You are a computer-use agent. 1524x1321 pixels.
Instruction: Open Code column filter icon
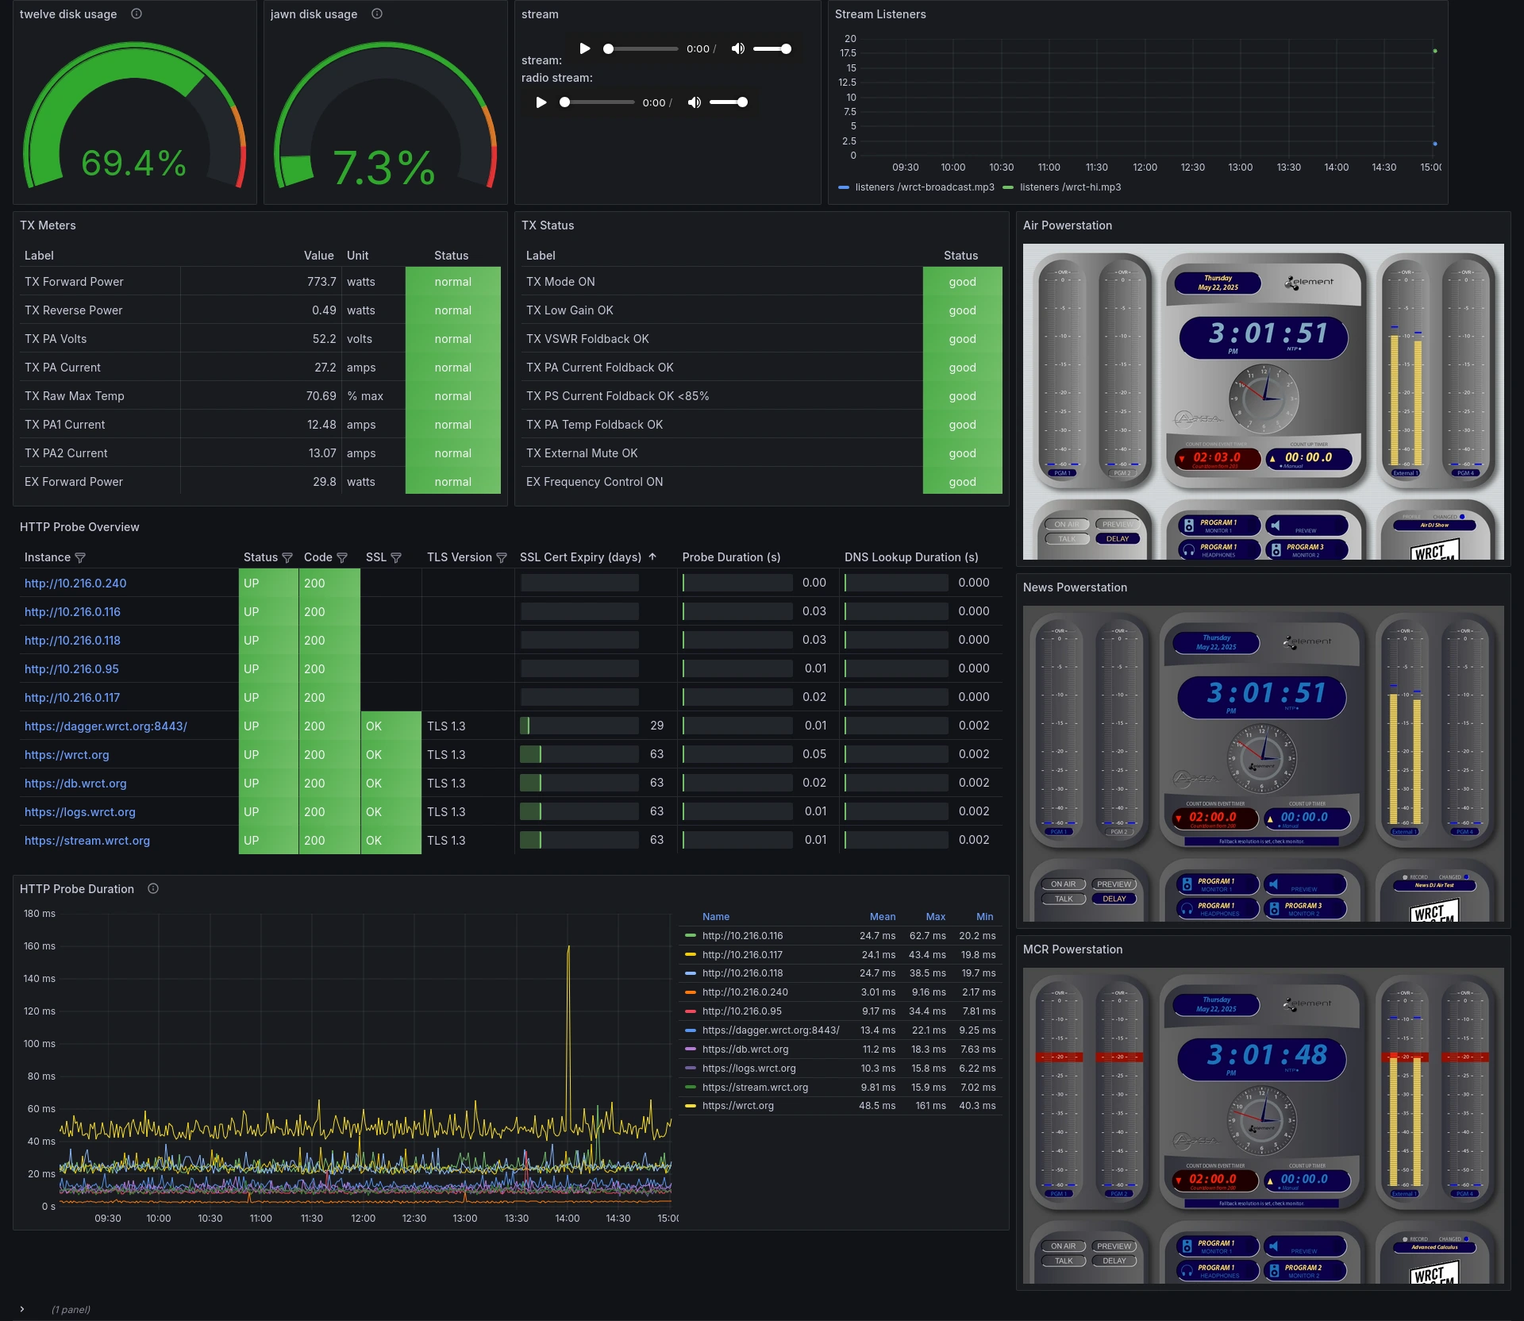[342, 557]
